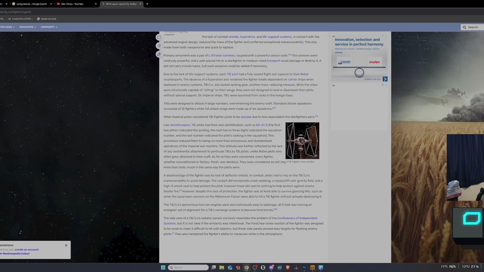The image size is (484, 272).
Task: Click the FPS N/A overlay readout
Action: coord(448,266)
